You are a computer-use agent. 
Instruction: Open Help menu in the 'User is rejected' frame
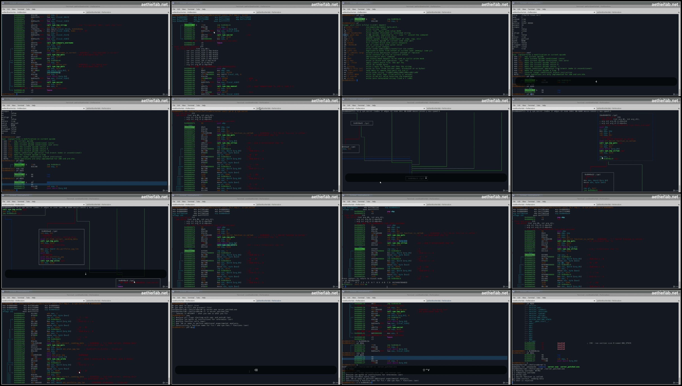544,298
